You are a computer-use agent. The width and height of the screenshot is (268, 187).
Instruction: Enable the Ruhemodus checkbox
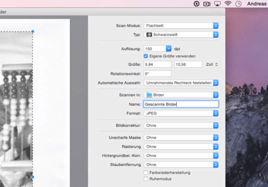[x=146, y=179]
